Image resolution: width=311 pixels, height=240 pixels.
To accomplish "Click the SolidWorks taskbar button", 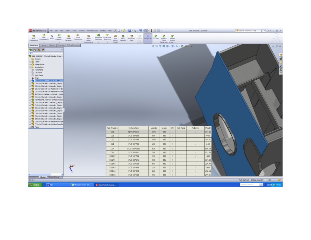I will [107, 185].
